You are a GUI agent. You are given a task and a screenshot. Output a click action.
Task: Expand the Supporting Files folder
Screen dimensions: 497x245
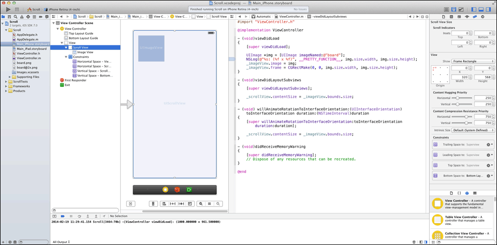(9, 76)
